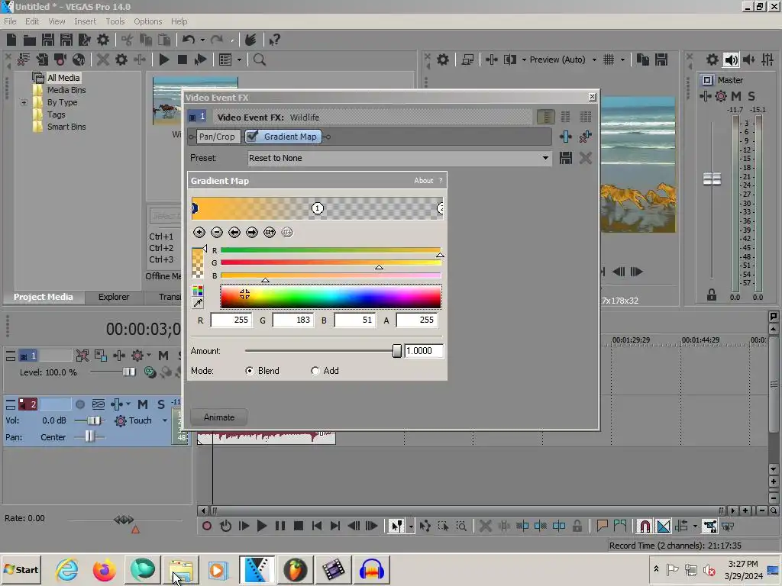Screen dimensions: 782x586
Task: Toggle Solo on audio track 2
Action: coord(161,404)
